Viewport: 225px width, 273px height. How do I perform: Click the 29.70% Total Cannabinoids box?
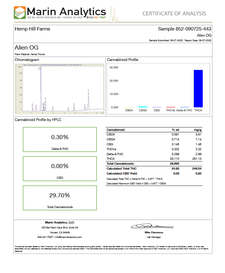coord(60,198)
